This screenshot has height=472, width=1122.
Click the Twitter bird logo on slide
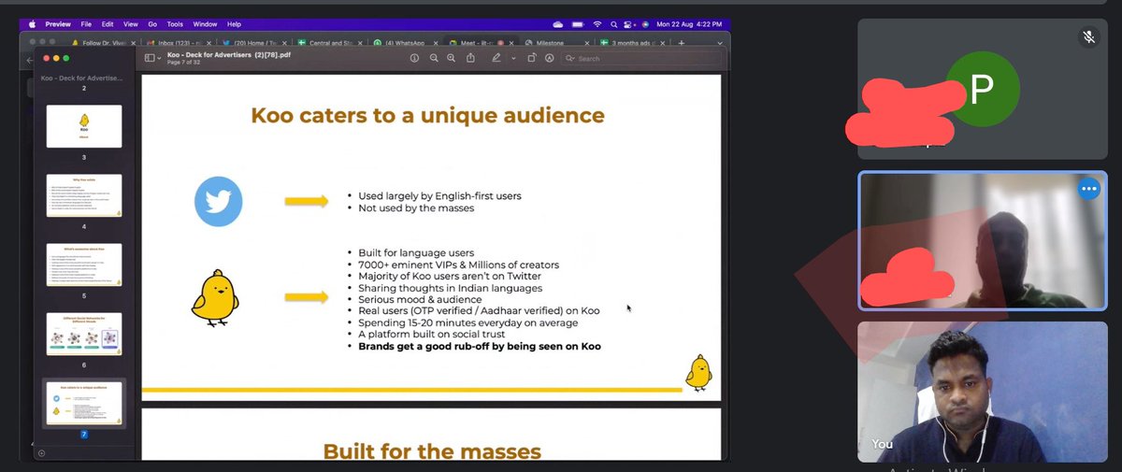tap(218, 201)
